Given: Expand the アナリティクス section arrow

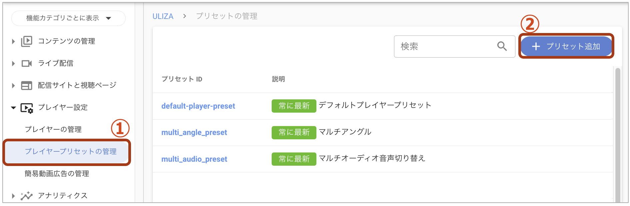Looking at the screenshot, I should 13,196.
